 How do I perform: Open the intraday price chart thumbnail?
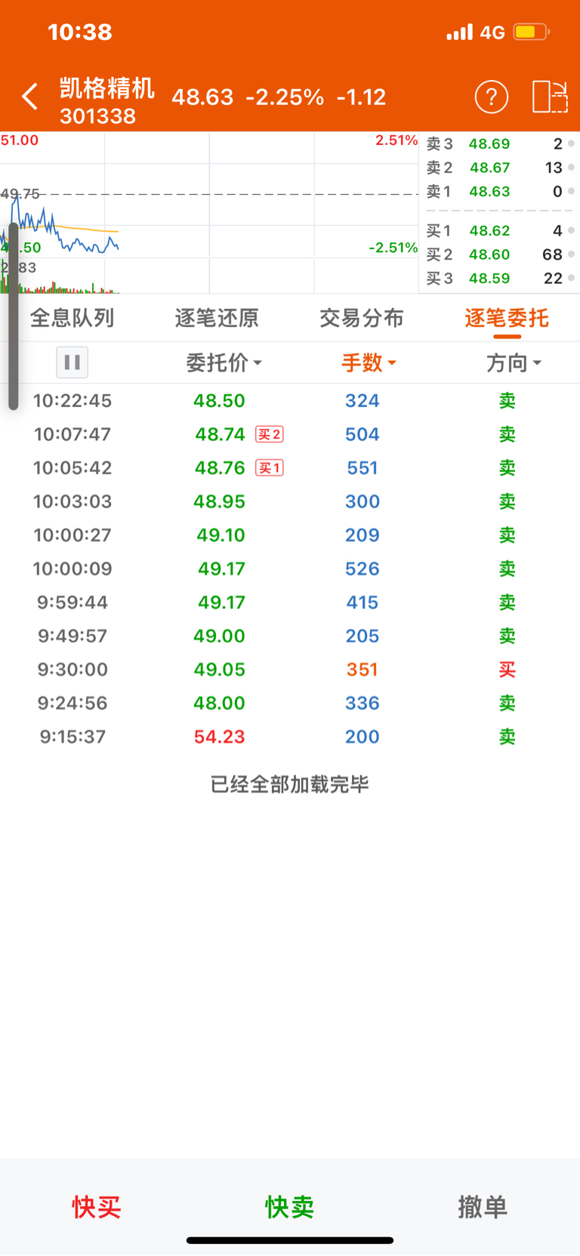click(x=209, y=213)
